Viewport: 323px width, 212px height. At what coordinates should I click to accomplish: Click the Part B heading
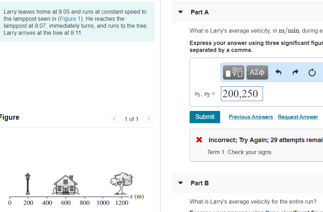pos(199,183)
